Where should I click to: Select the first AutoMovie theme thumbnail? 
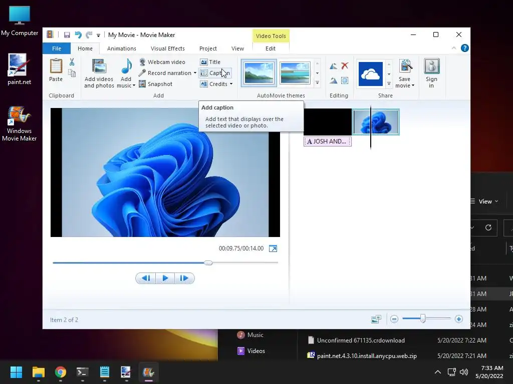coord(259,73)
